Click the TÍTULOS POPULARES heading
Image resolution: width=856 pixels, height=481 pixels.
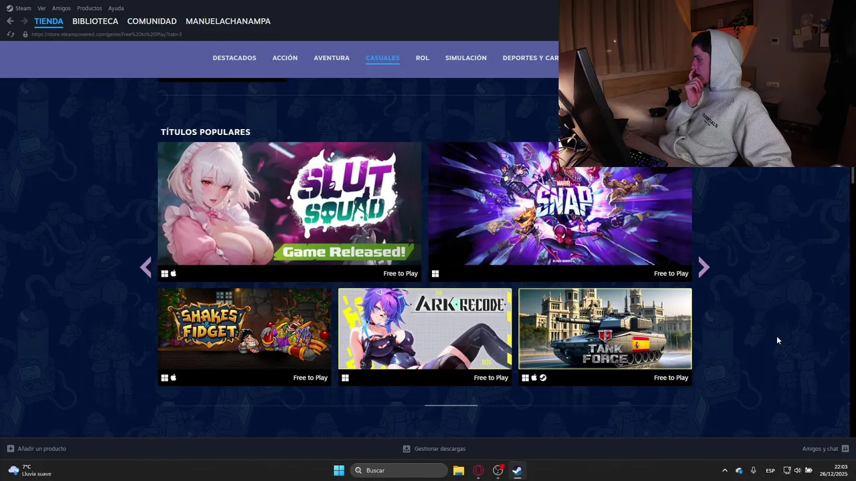[205, 132]
